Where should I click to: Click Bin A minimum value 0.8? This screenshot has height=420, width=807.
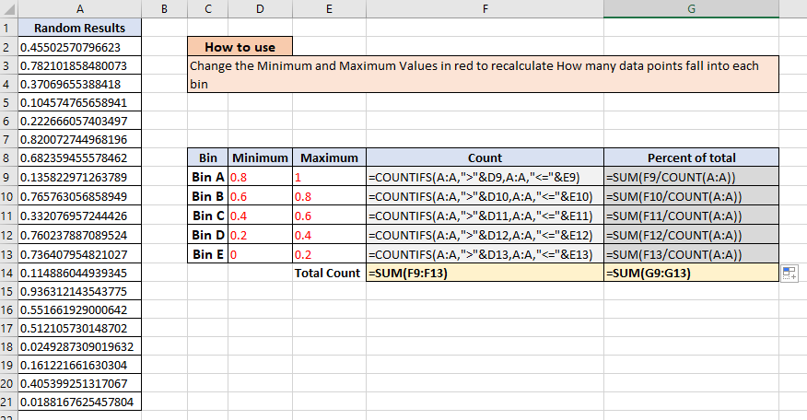click(261, 177)
